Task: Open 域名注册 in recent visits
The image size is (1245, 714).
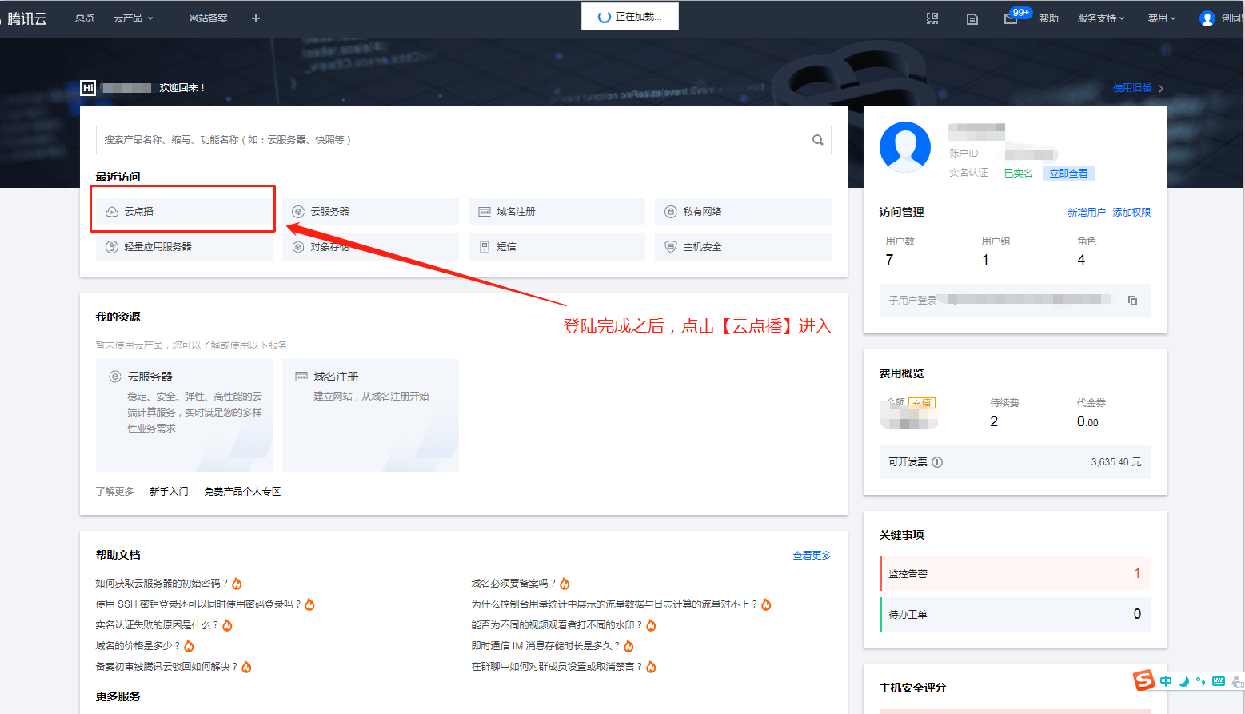Action: pyautogui.click(x=557, y=212)
